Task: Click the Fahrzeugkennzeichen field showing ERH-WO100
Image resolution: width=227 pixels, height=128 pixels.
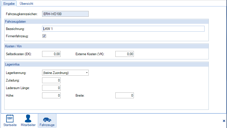Action: [x=65, y=14]
